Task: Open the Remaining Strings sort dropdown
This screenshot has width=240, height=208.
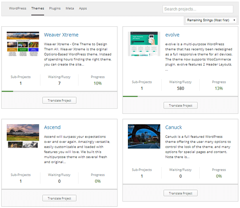Action: 211,20
